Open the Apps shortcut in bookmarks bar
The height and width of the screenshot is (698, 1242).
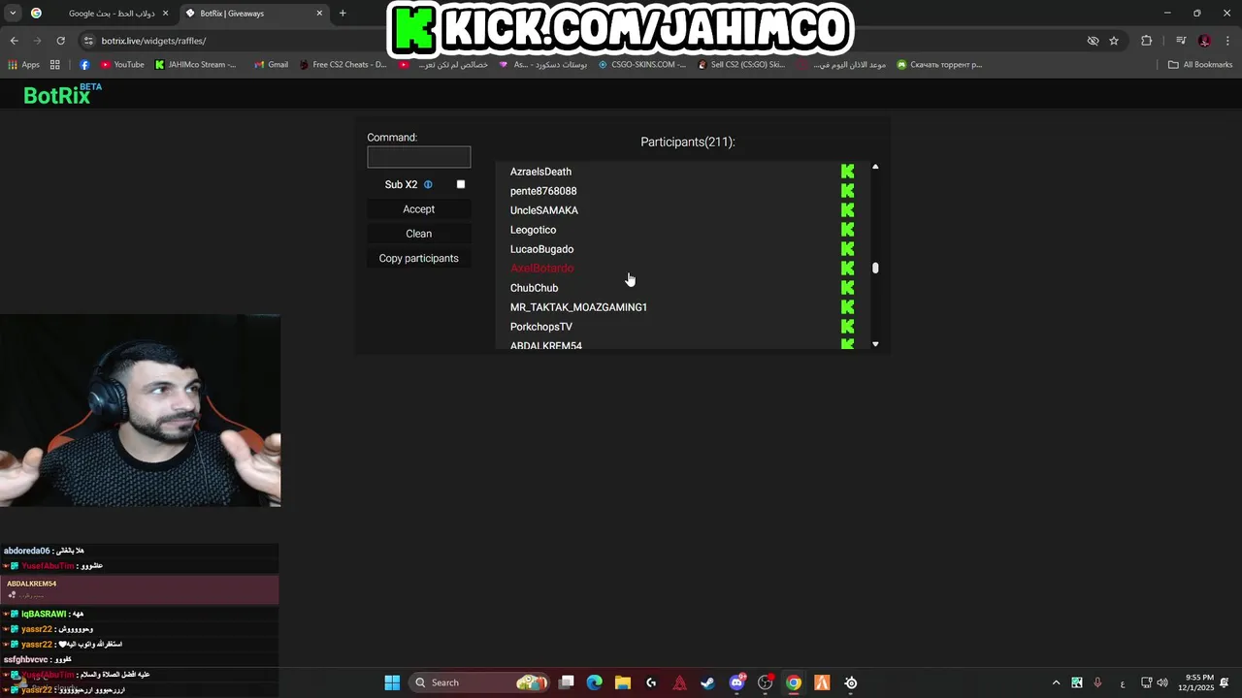pyautogui.click(x=24, y=65)
